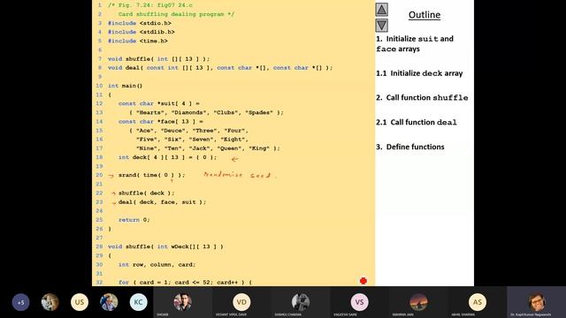Screen dimensions: 566x318
Task: Click outline item '2. Call function shuffle'
Action: coord(422,98)
